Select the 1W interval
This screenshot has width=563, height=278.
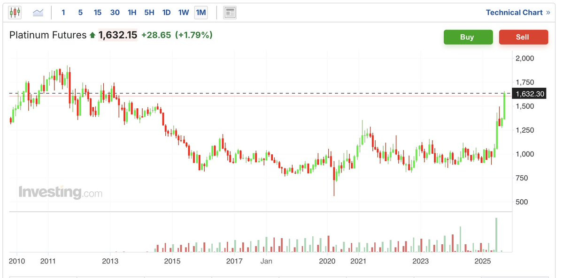point(184,13)
